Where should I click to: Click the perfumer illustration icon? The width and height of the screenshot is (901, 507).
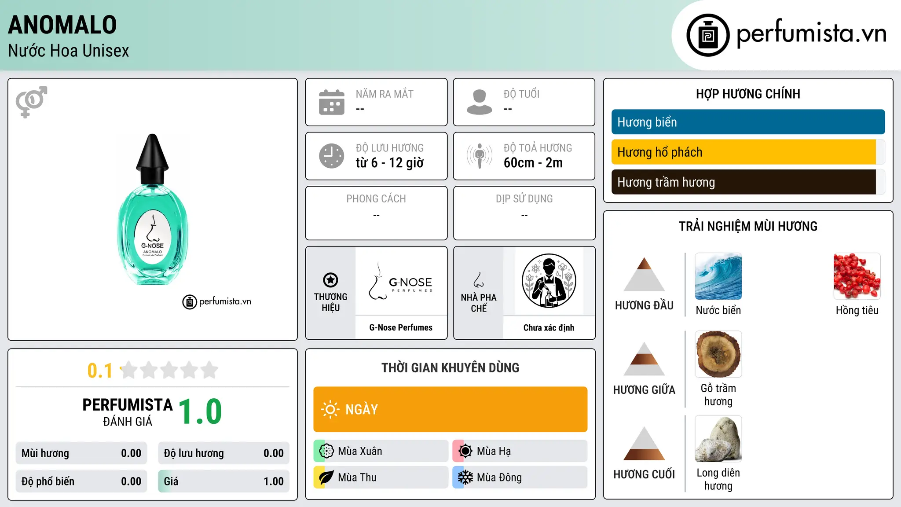(x=549, y=281)
